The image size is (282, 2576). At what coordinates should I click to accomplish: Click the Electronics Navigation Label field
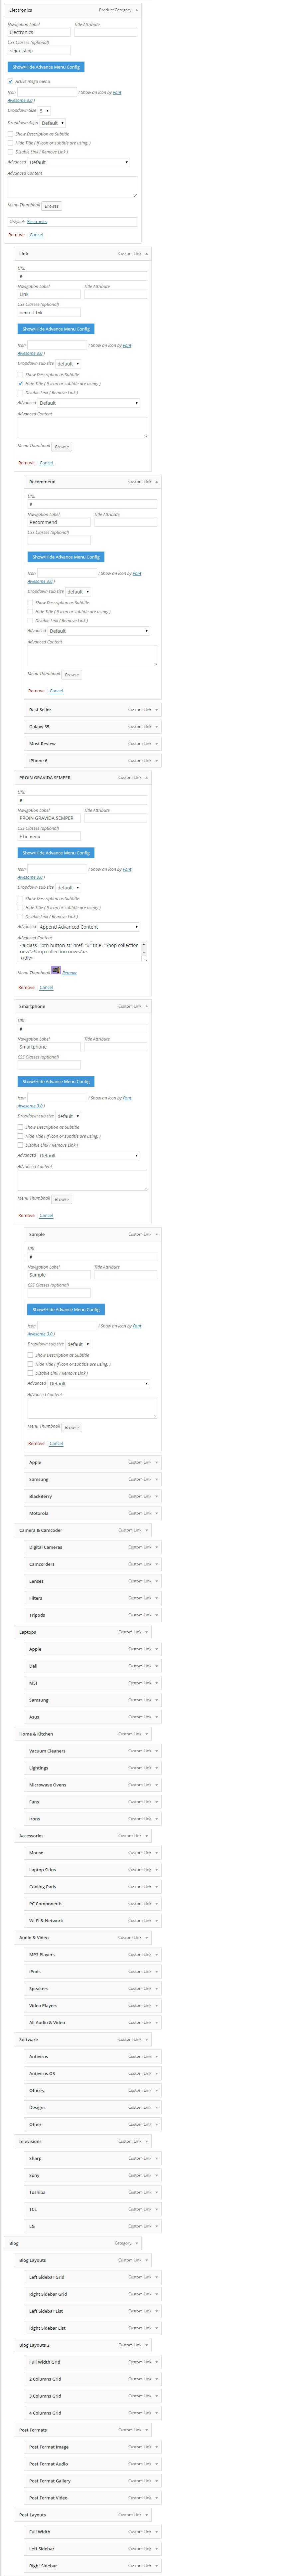click(x=39, y=32)
